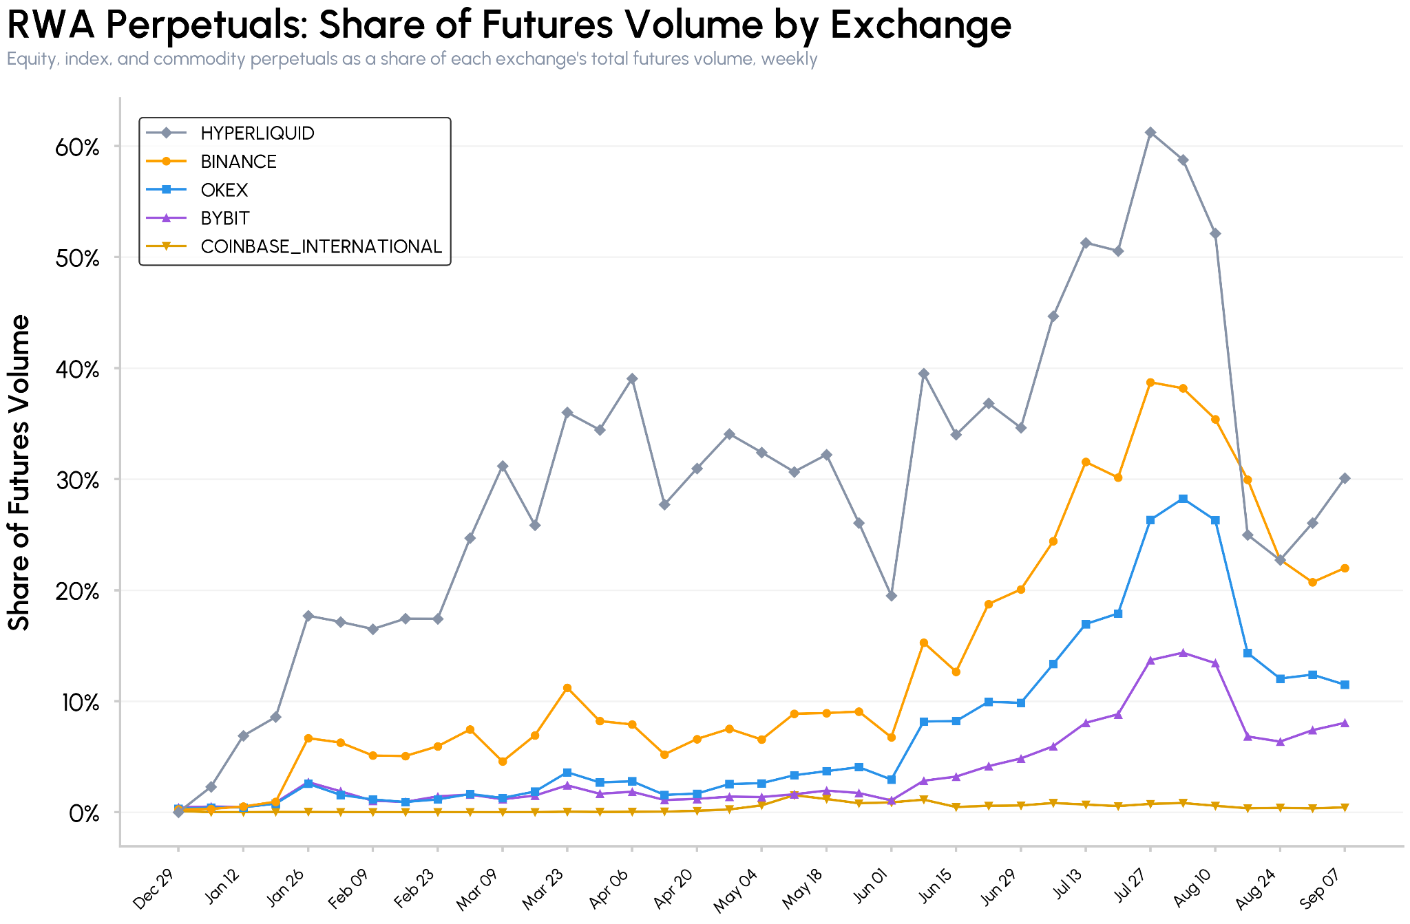Click Hyperliquid's Jun 01 low diamond marker
This screenshot has height=924, width=1410.
pos(892,596)
